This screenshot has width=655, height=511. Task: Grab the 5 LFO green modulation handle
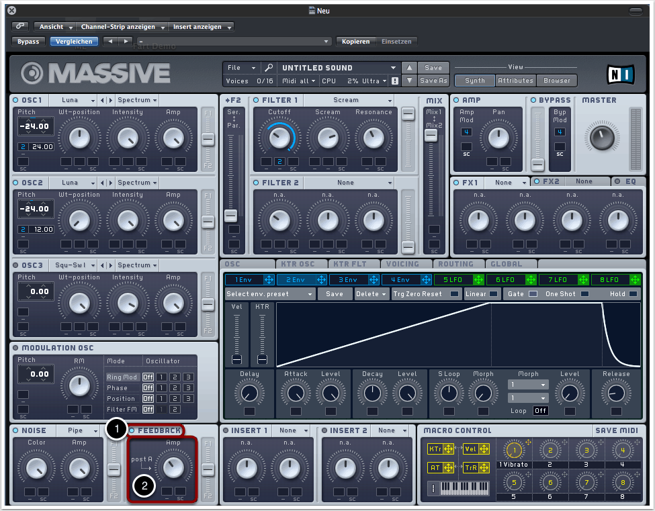point(478,279)
